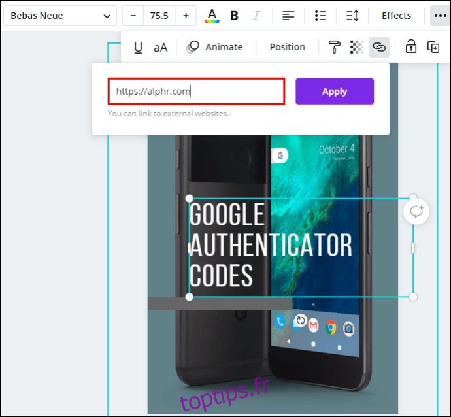Lock the selected element

(410, 47)
